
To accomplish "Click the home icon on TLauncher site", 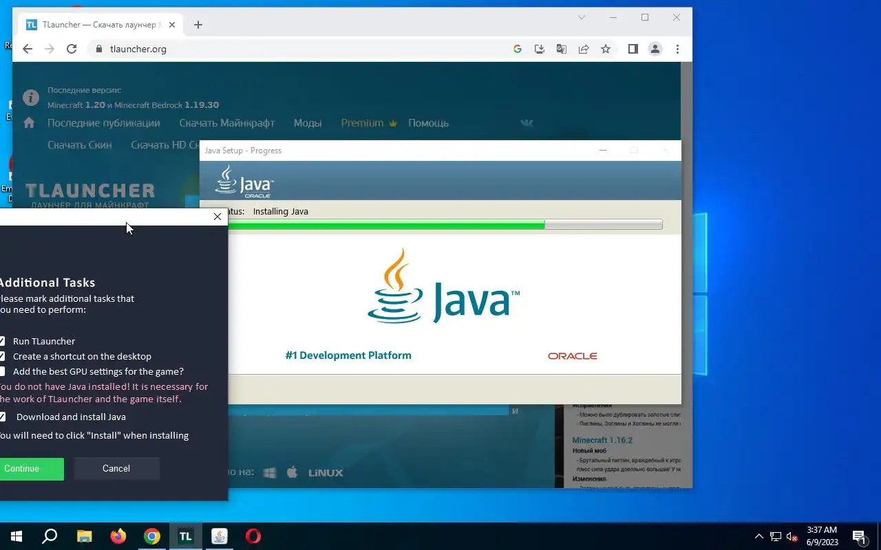I will 29,123.
